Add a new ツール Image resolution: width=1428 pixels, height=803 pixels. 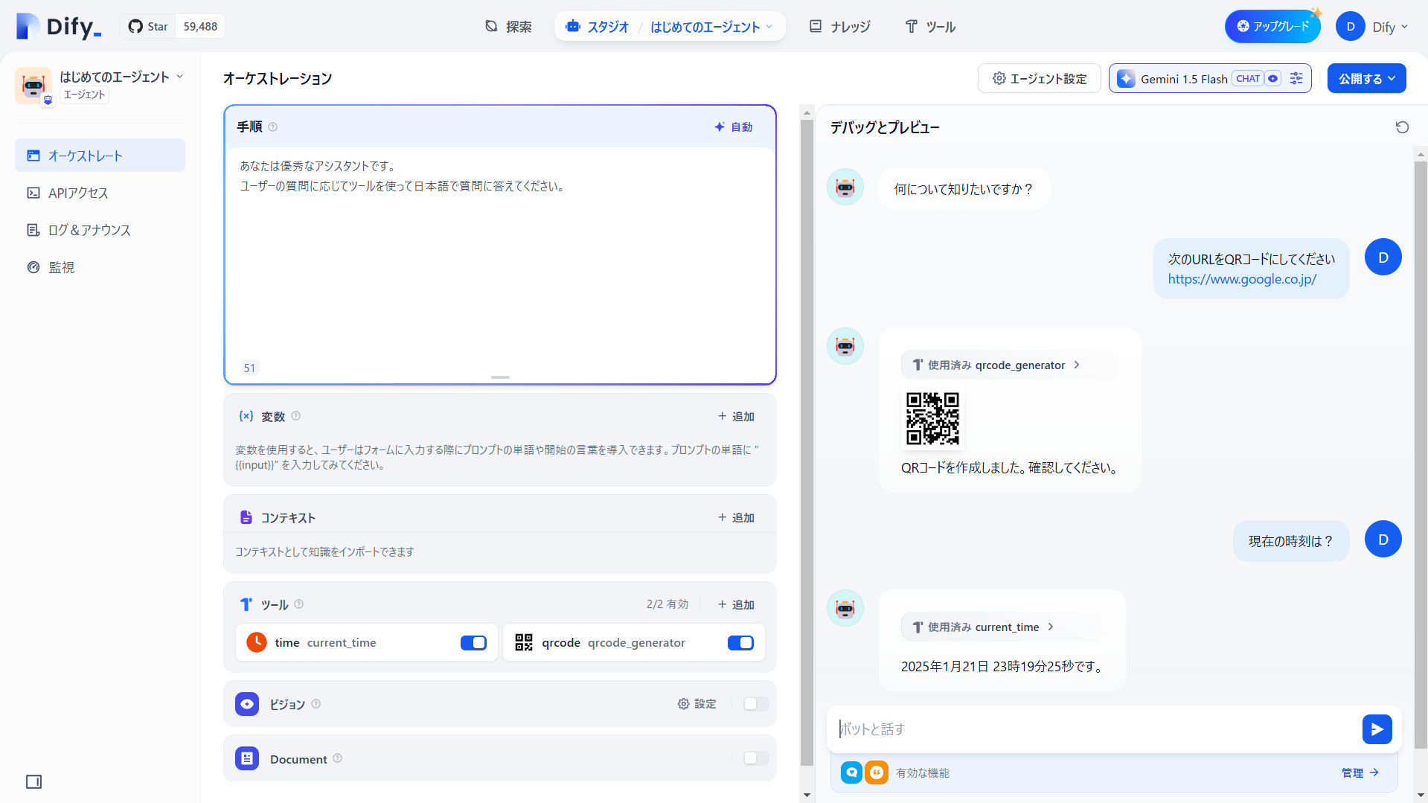(x=736, y=605)
